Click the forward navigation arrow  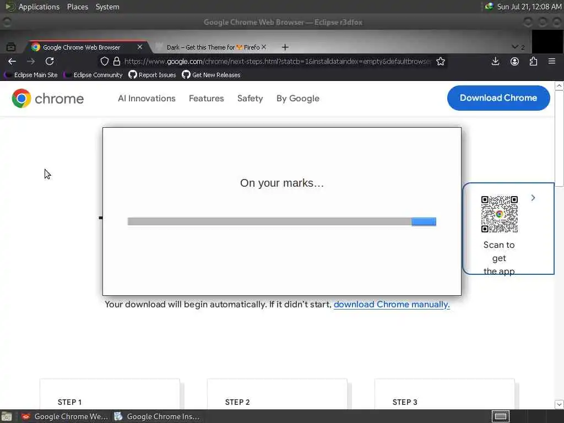click(31, 62)
